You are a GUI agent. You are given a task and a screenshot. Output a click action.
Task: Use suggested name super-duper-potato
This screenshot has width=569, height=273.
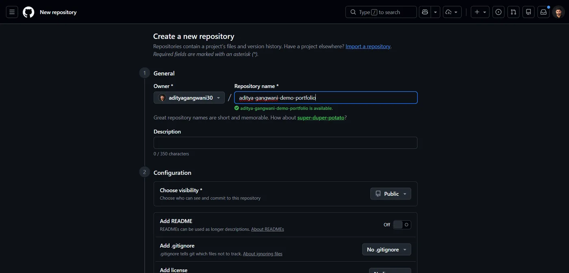point(321,118)
